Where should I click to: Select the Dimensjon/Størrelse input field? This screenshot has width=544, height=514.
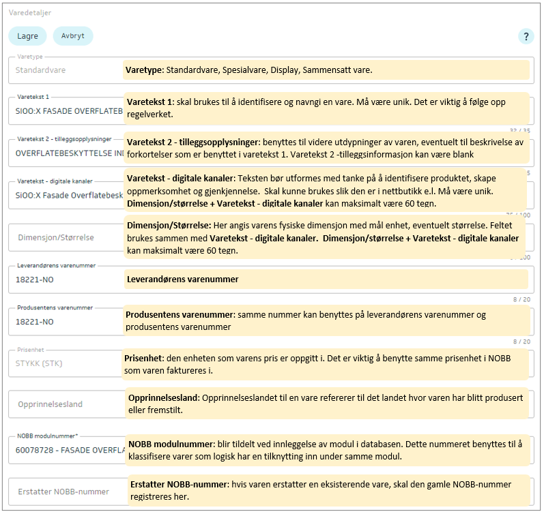click(x=66, y=238)
